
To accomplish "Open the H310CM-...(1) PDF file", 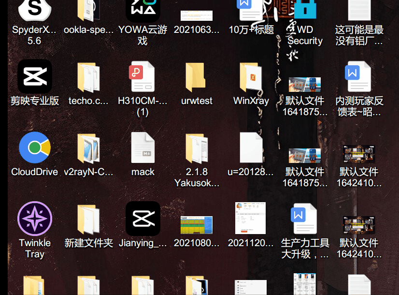I will coord(143,76).
